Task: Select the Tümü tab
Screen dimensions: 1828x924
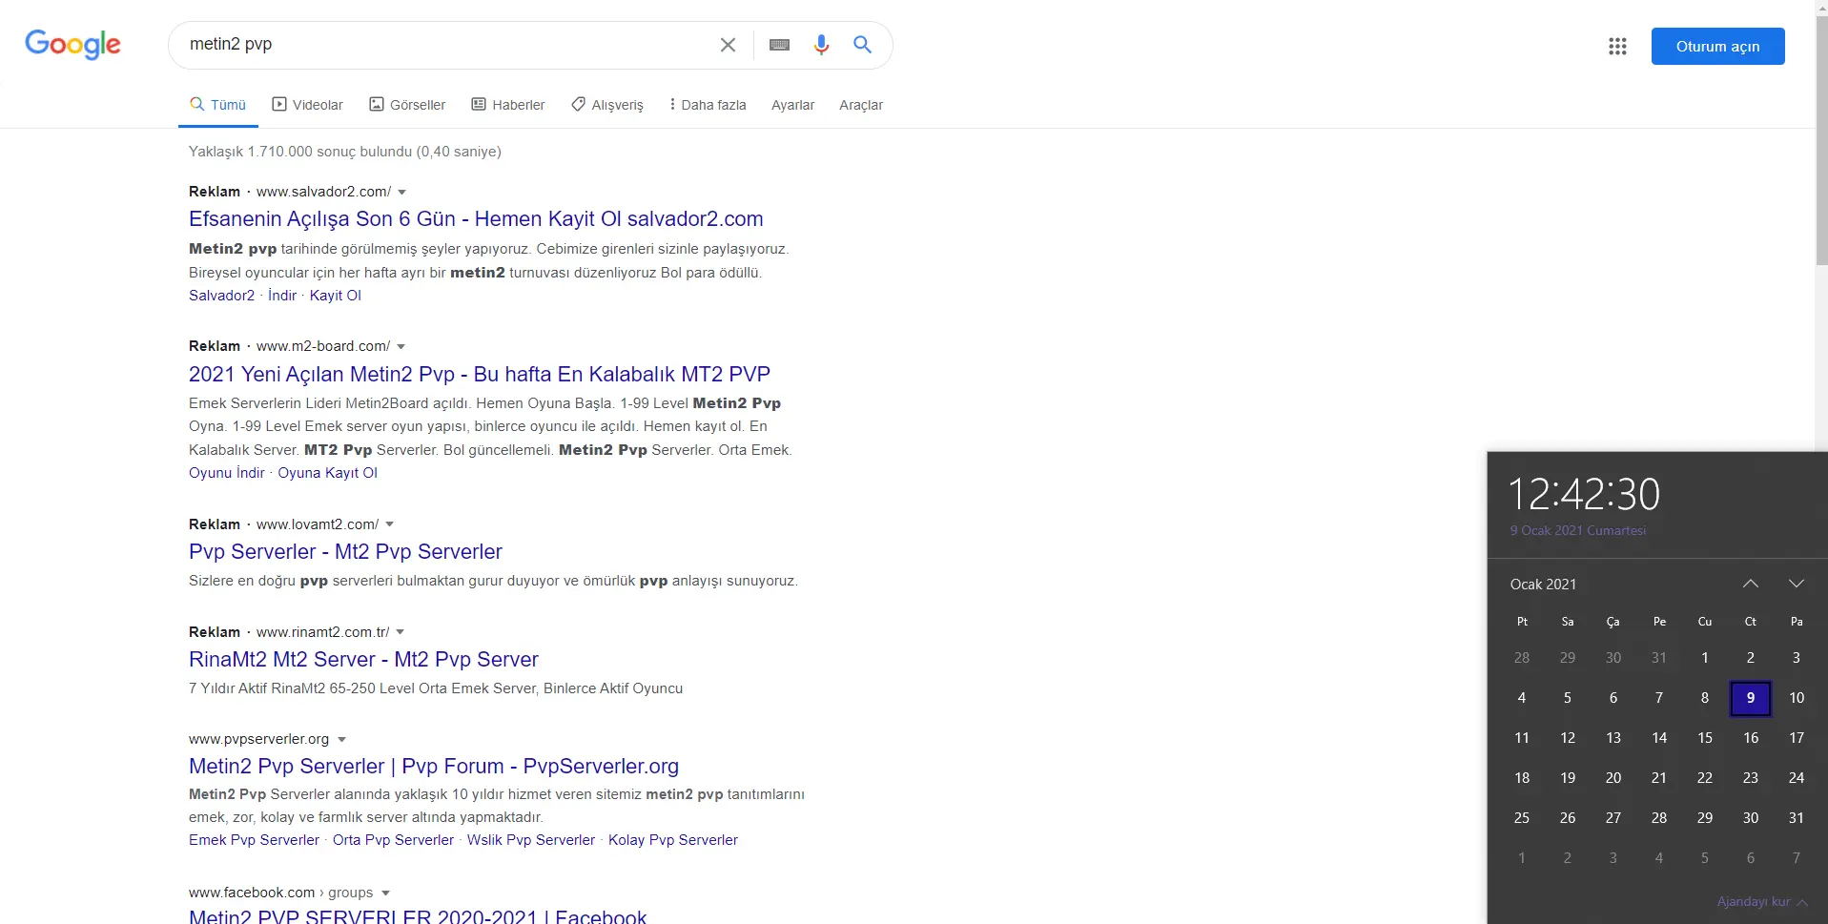Action: (218, 105)
